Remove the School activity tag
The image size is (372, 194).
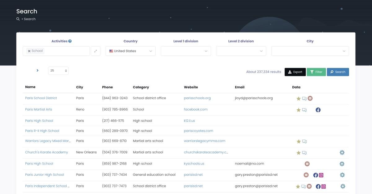point(29,51)
